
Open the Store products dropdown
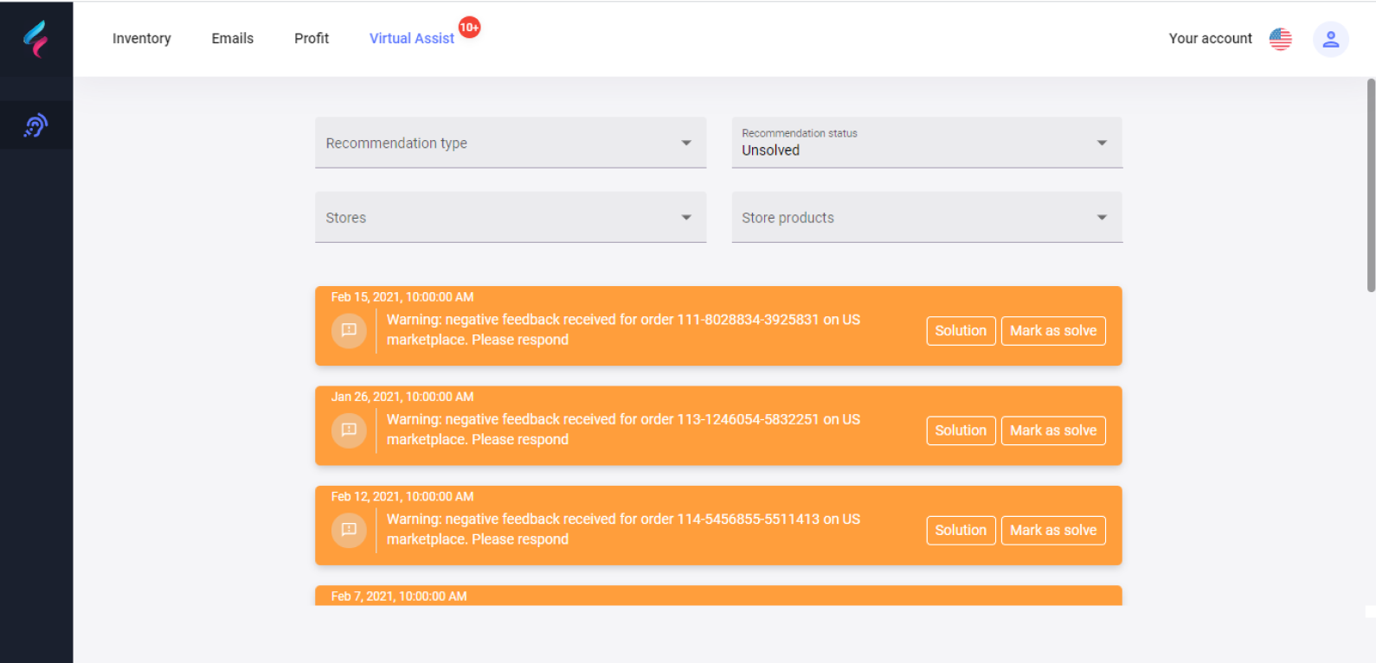(926, 217)
